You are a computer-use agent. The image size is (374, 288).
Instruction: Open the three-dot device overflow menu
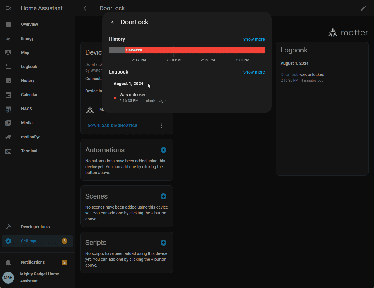tap(161, 126)
